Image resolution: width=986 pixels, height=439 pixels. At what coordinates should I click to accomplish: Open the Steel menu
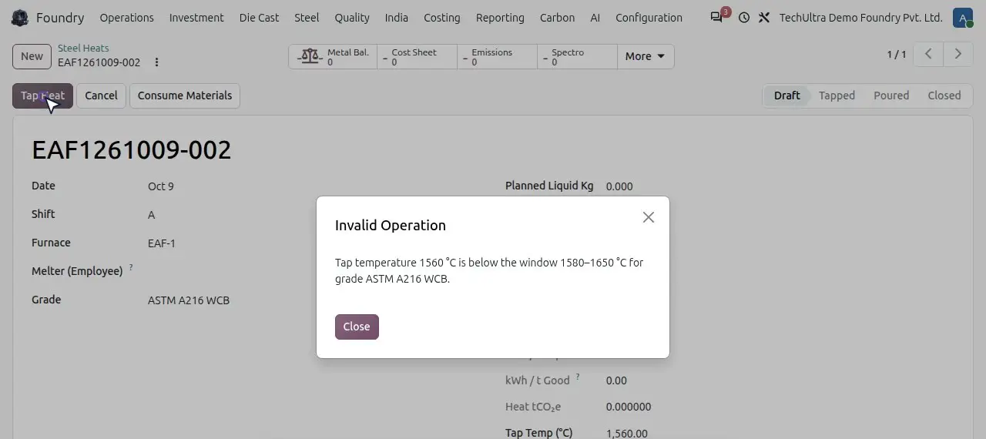click(307, 18)
